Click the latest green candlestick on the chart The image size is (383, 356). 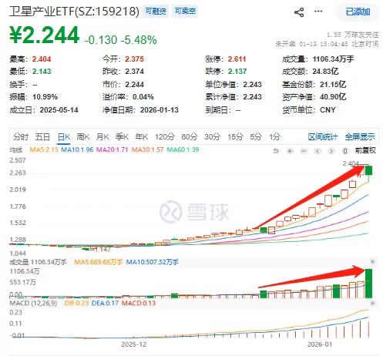pyautogui.click(x=369, y=170)
